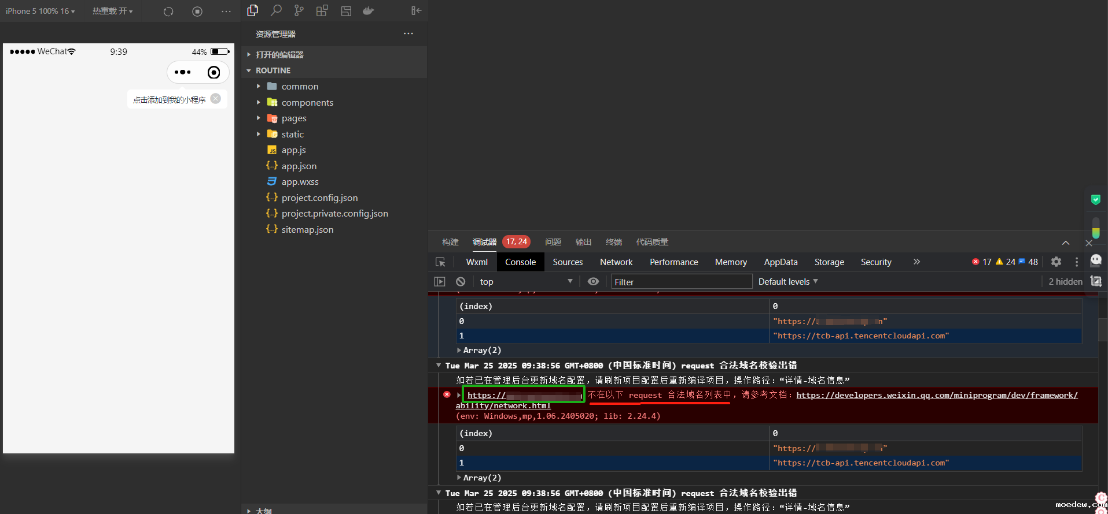
Task: Expand the pages folder
Action: click(x=294, y=118)
